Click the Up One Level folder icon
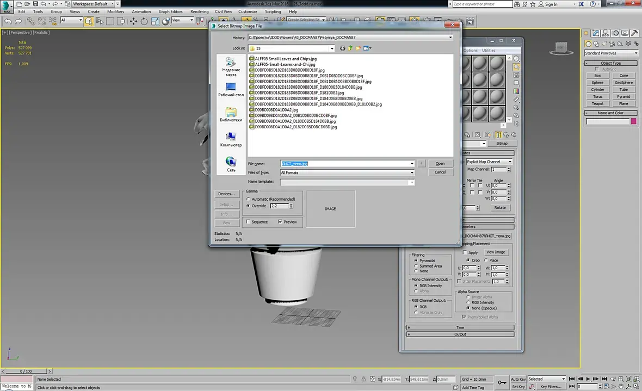The width and height of the screenshot is (642, 391). coord(351,48)
